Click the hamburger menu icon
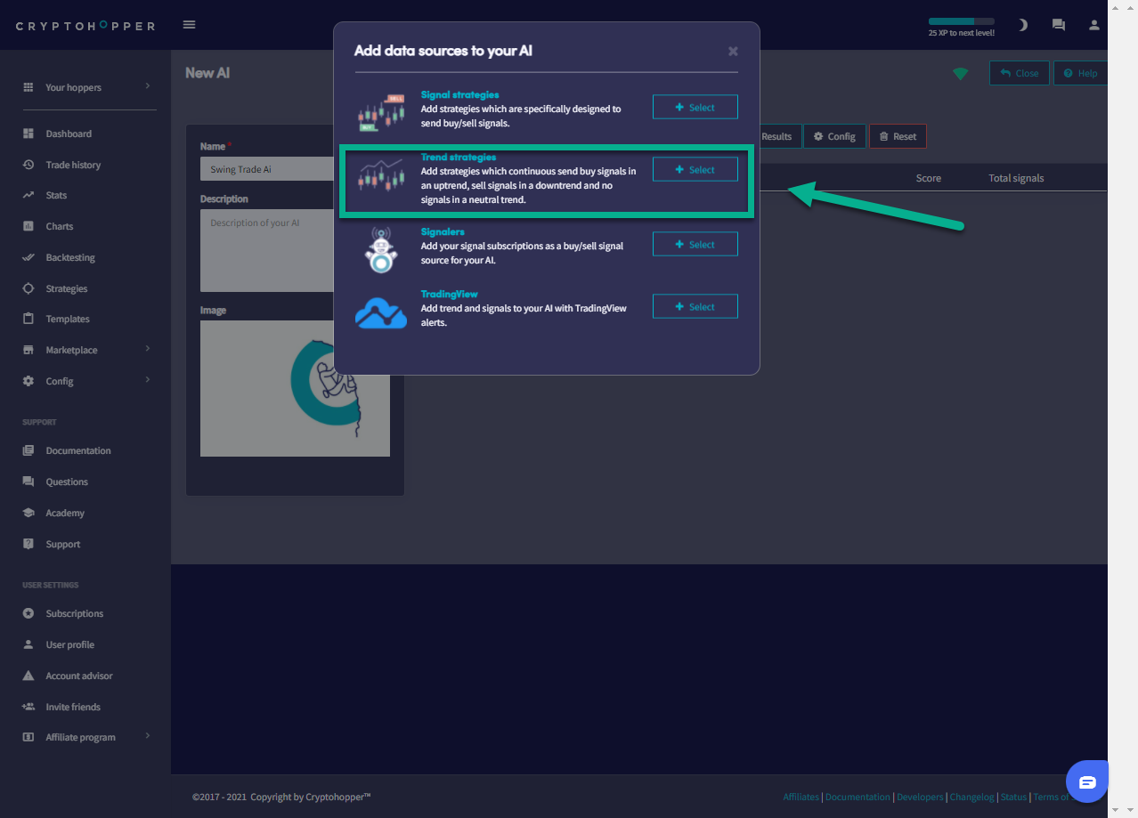This screenshot has height=818, width=1138. 189,25
